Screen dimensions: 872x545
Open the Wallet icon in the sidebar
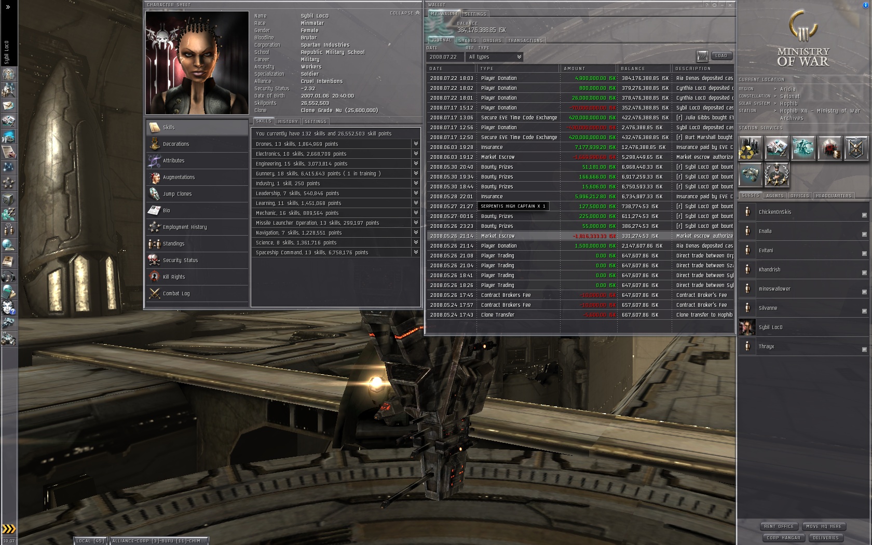9,214
